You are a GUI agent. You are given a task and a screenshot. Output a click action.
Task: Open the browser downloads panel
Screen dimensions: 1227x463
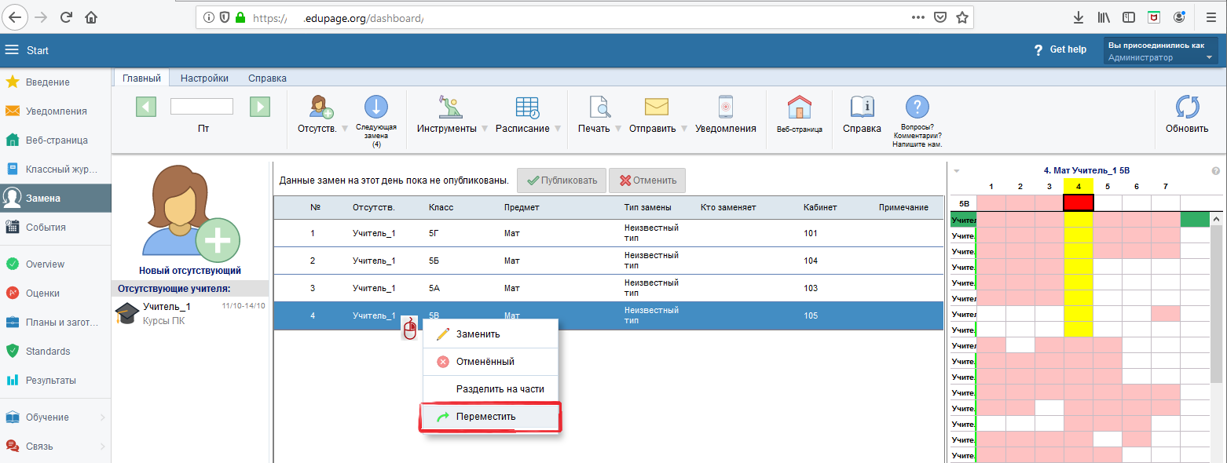click(x=1079, y=17)
